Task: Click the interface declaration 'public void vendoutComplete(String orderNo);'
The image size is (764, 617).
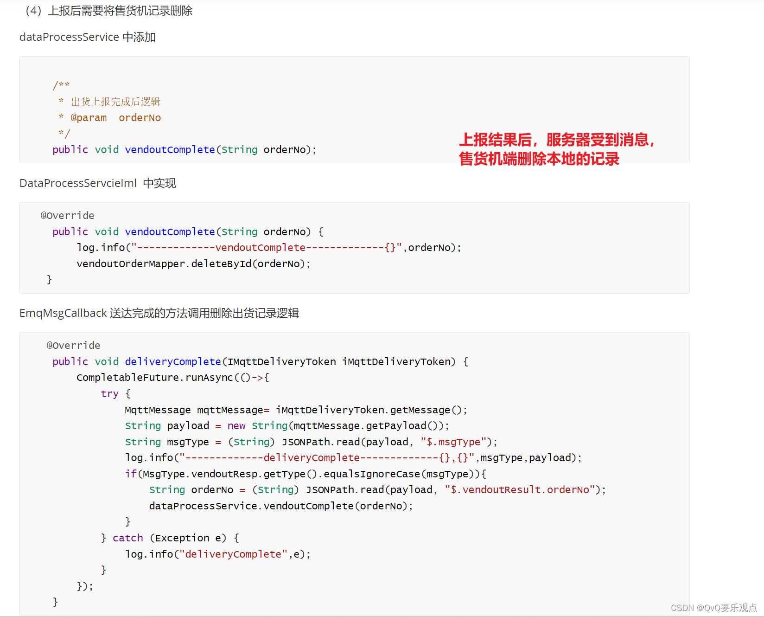Action: [x=185, y=150]
